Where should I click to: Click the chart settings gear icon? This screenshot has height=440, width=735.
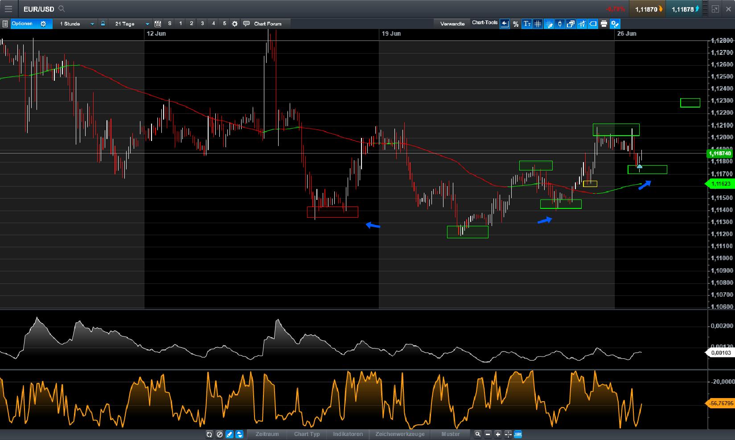tap(234, 24)
